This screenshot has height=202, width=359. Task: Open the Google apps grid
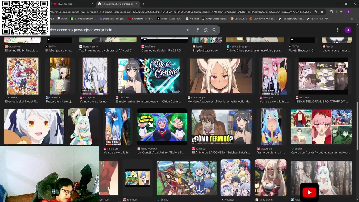tap(339, 30)
